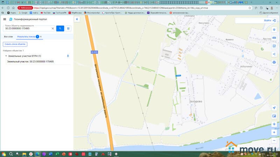Clear the search field with the X
This screenshot has height=157, width=280.
[53, 28]
